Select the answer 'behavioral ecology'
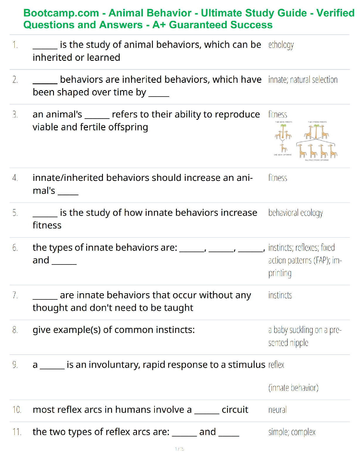 (295, 213)
